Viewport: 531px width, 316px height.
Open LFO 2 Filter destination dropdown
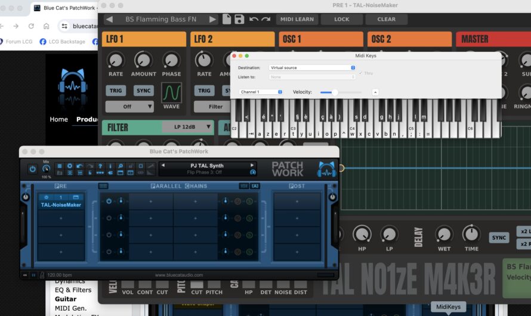212,107
